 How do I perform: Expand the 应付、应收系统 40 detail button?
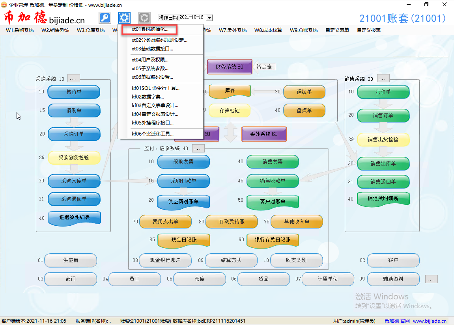198,148
